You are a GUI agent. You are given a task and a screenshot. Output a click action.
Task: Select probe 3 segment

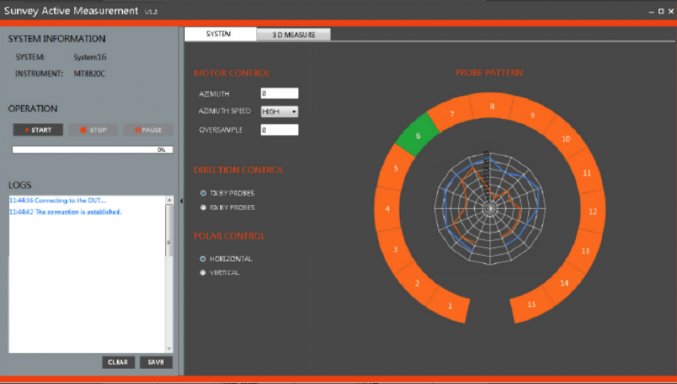(x=395, y=249)
